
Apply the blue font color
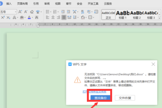coord(29,17)
